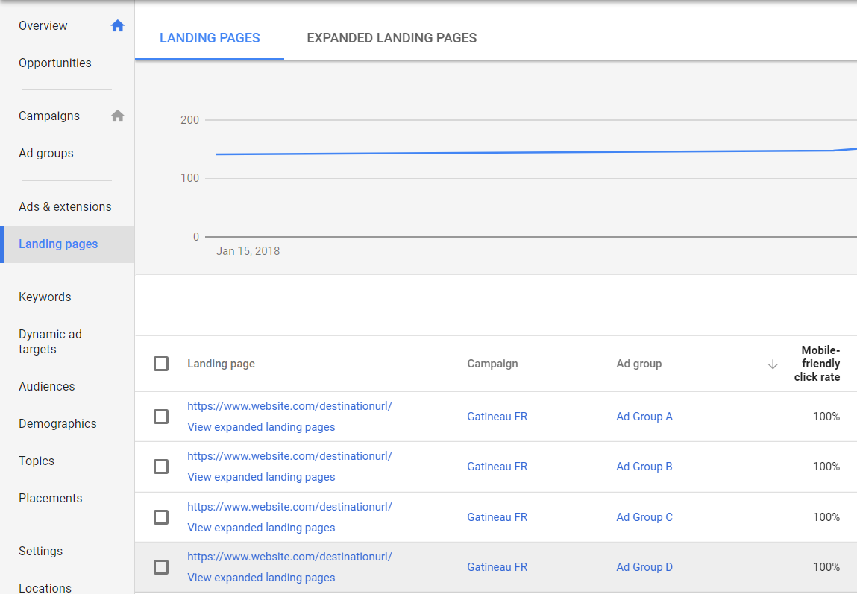This screenshot has width=857, height=594.
Task: Sort by the Ad group column header
Action: coord(639,364)
